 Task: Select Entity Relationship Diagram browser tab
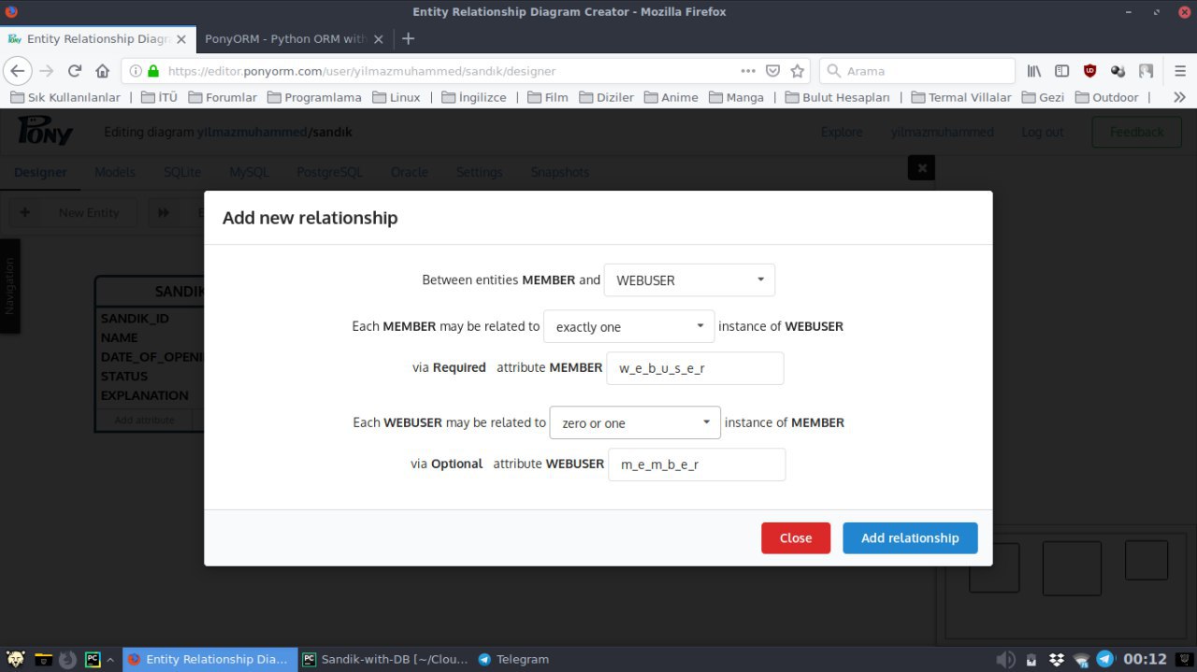point(98,39)
